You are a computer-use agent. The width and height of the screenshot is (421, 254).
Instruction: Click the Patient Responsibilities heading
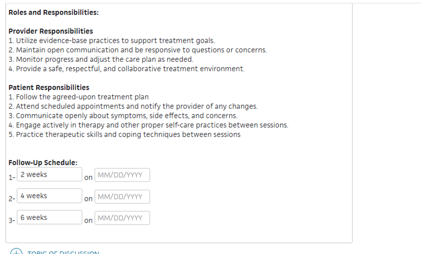[49, 87]
